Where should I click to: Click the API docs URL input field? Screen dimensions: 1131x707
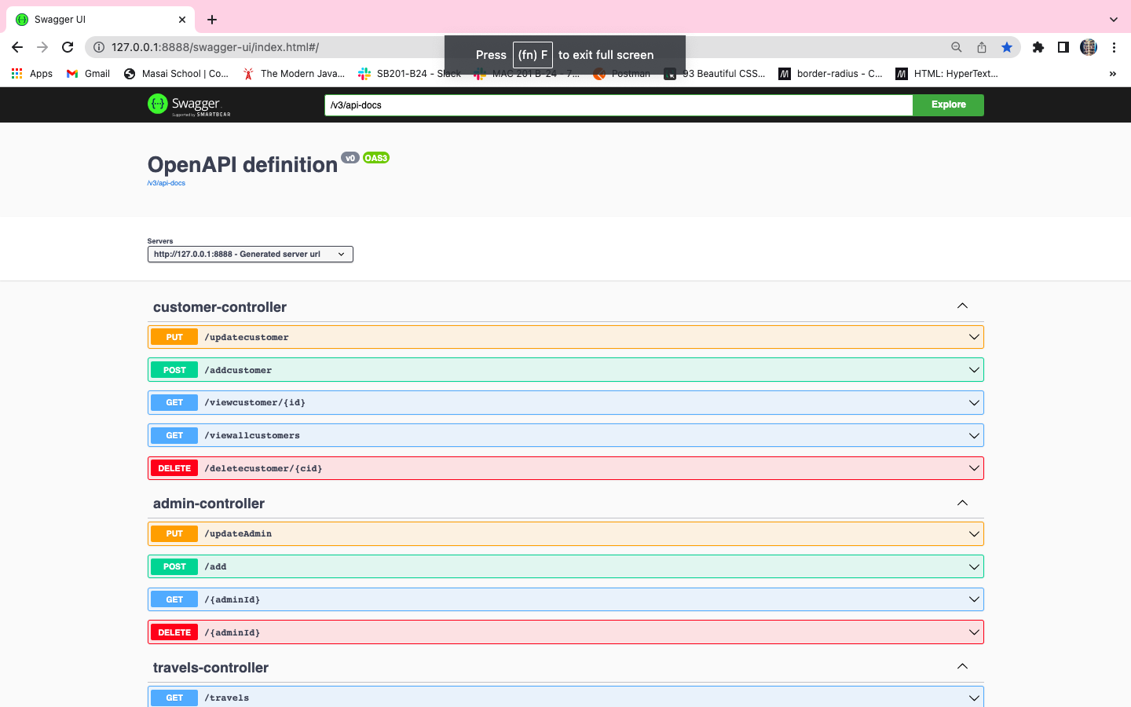[x=618, y=105]
